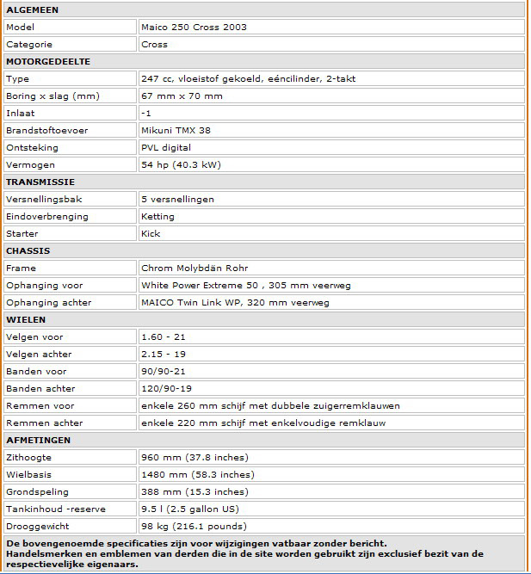The height and width of the screenshot is (574, 531).
Task: Select the 'Mikuni TMX 38' value
Action: pyautogui.click(x=176, y=130)
